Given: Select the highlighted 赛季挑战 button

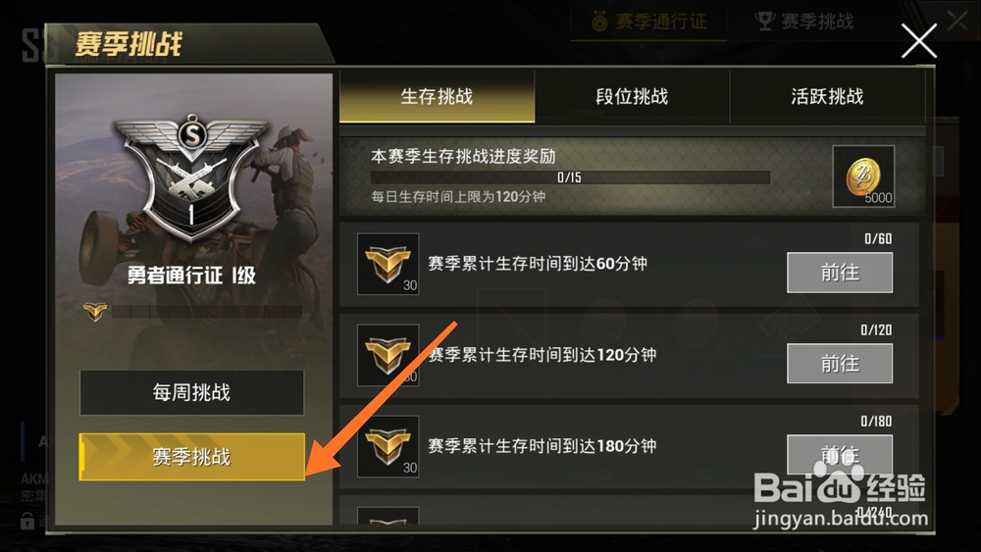Looking at the screenshot, I should pos(191,457).
